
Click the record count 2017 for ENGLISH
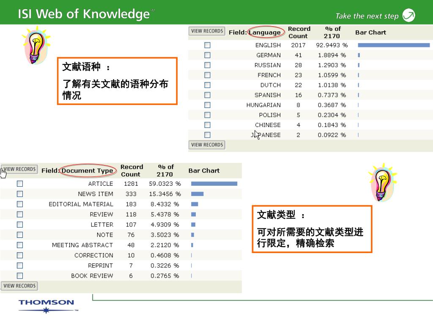298,45
